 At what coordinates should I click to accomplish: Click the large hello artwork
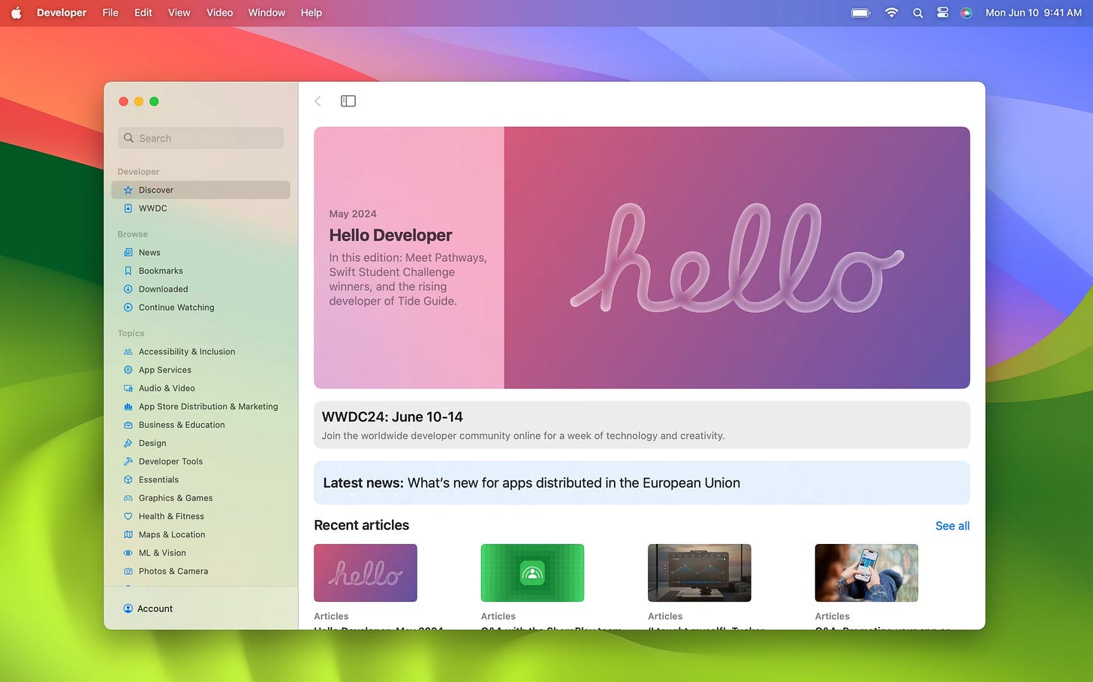[x=737, y=257]
